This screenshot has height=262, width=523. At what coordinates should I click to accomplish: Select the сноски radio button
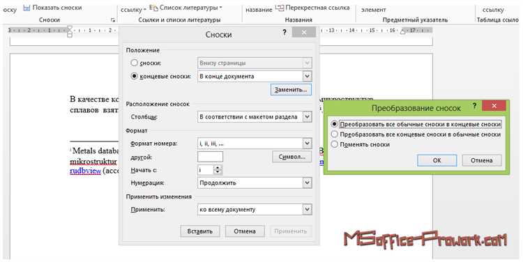(x=134, y=63)
